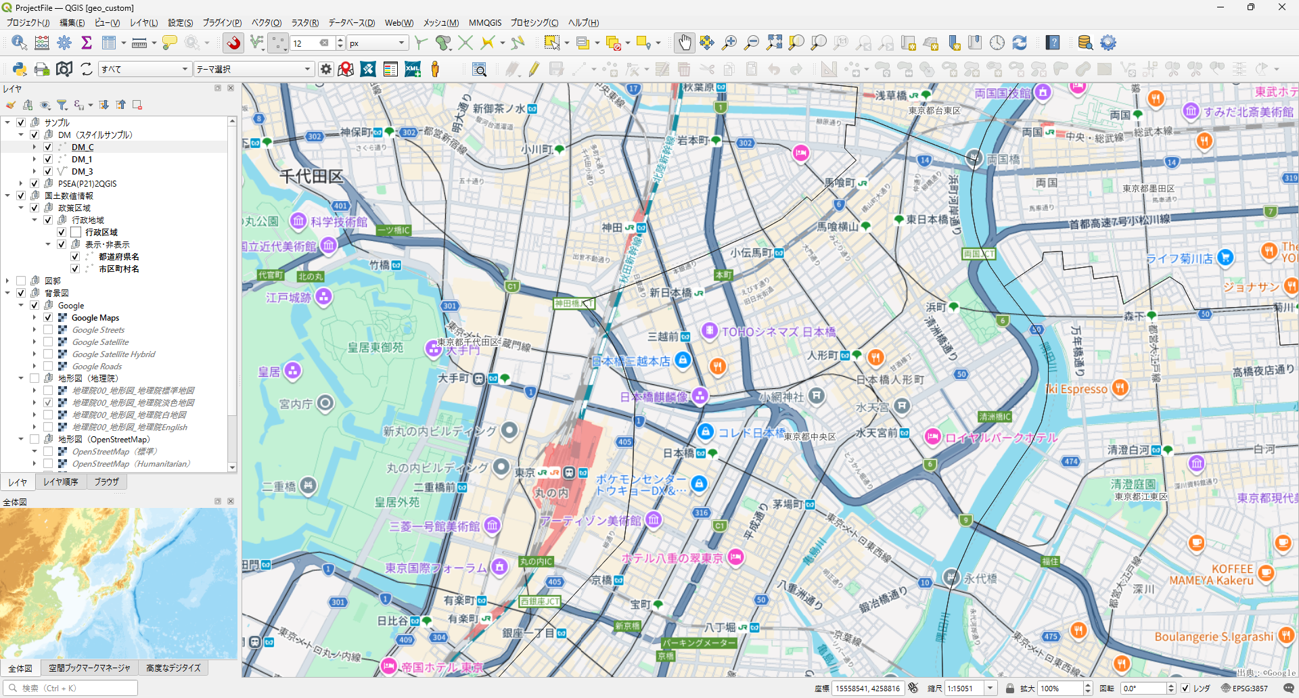Viewport: 1299px width, 698px height.
Task: Uncheck the DM_3 layer checkbox
Action: pyautogui.click(x=48, y=171)
